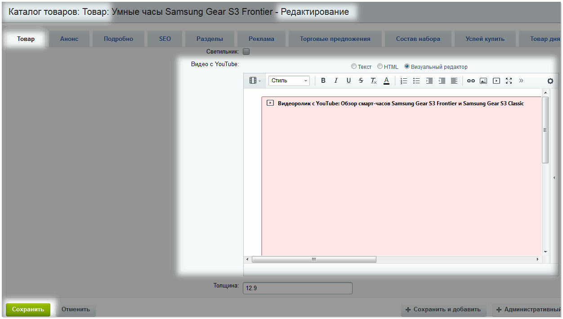
Task: Insert a hyperlink via link icon
Action: 471,81
